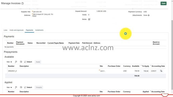Click the Supplier Site value Lee Univ US
Image resolution: width=173 pixels, height=97 pixels.
(37, 12)
